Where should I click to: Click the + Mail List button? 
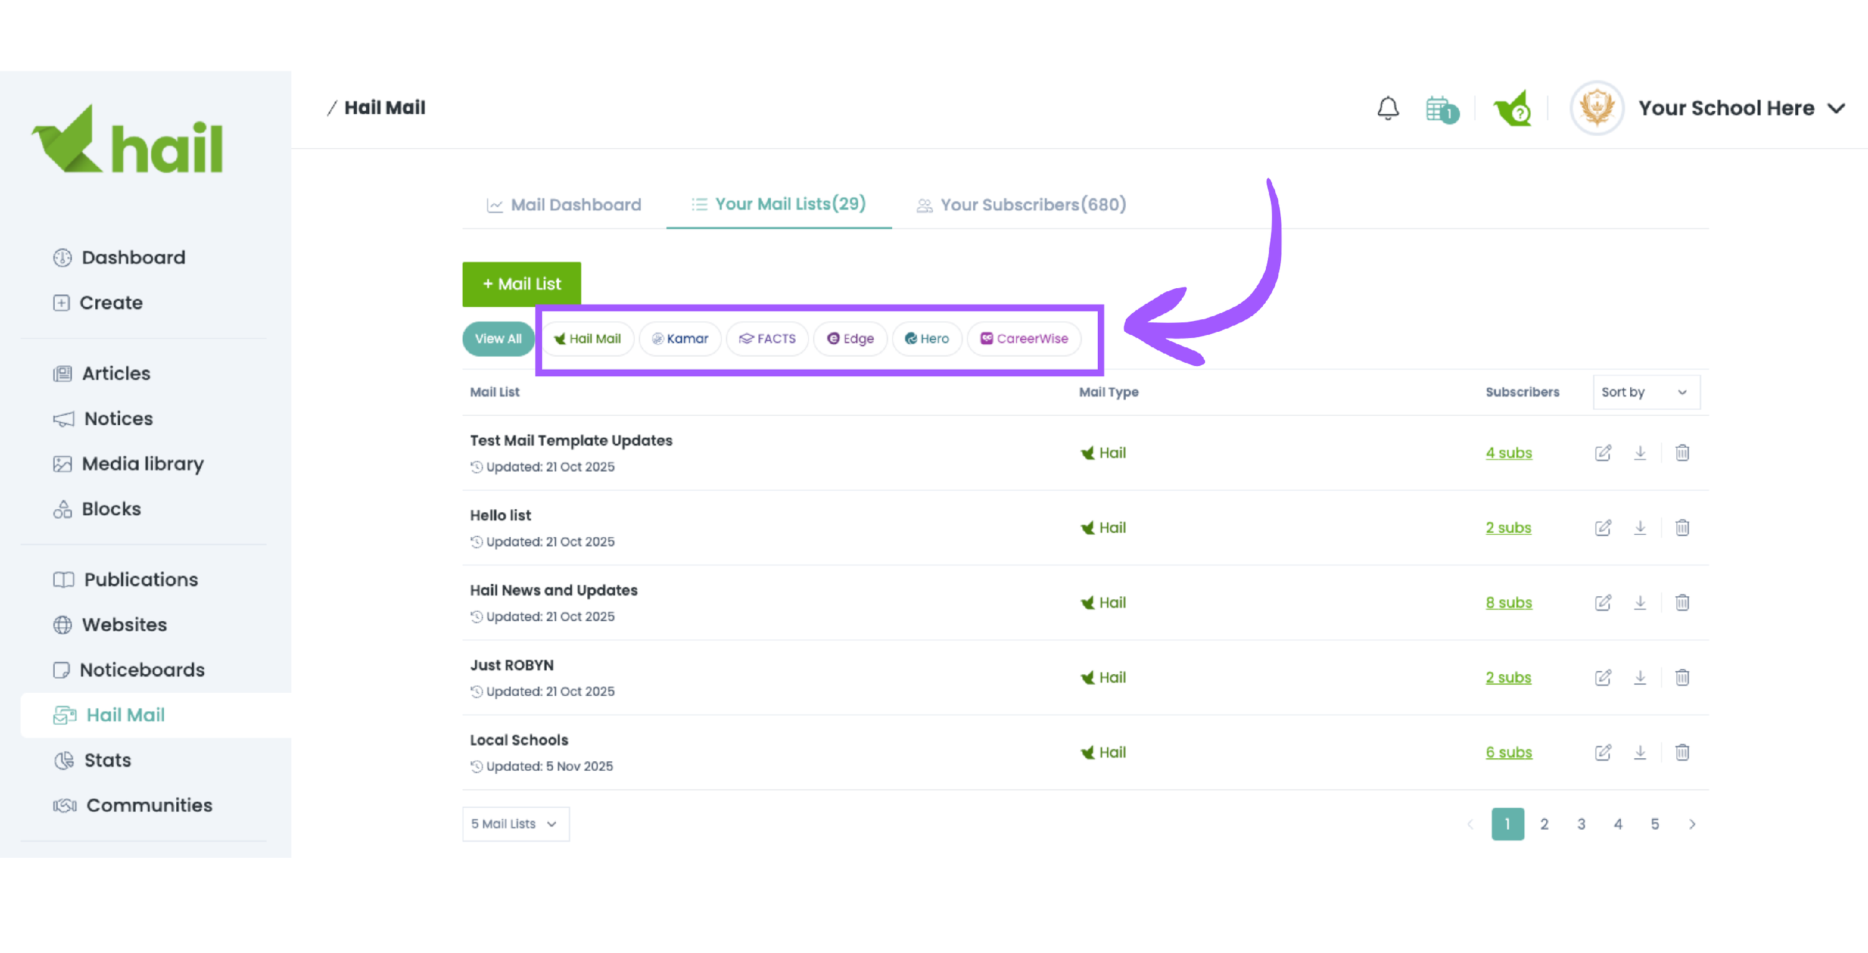[x=521, y=284]
